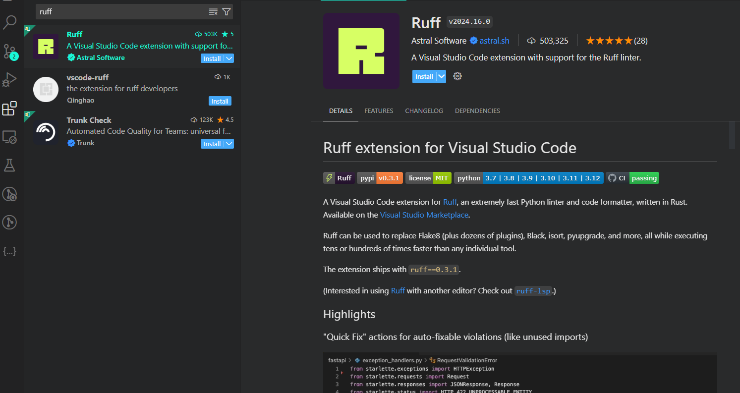The width and height of the screenshot is (740, 393).
Task: Switch to the FEATURES tab
Action: click(379, 111)
